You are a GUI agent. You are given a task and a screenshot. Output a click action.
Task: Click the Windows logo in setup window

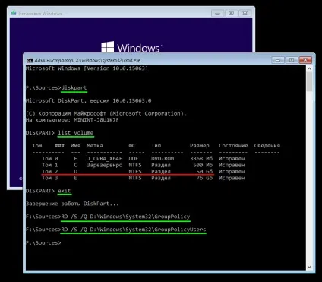coord(107,47)
